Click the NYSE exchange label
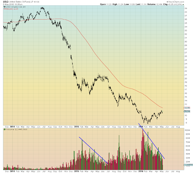The width and height of the screenshot is (193, 173). tap(36, 2)
